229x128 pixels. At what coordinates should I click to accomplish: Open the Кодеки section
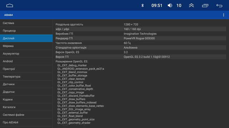tap(26, 100)
